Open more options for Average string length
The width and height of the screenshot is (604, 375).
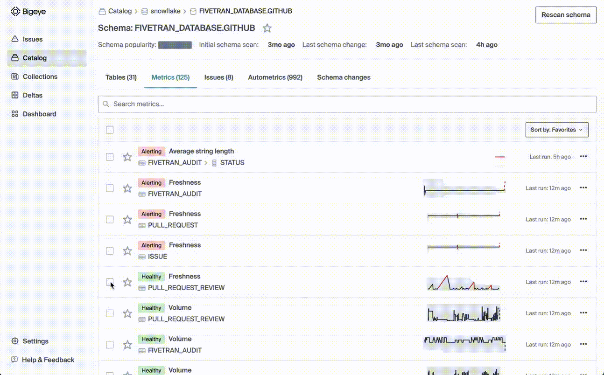pyautogui.click(x=583, y=157)
